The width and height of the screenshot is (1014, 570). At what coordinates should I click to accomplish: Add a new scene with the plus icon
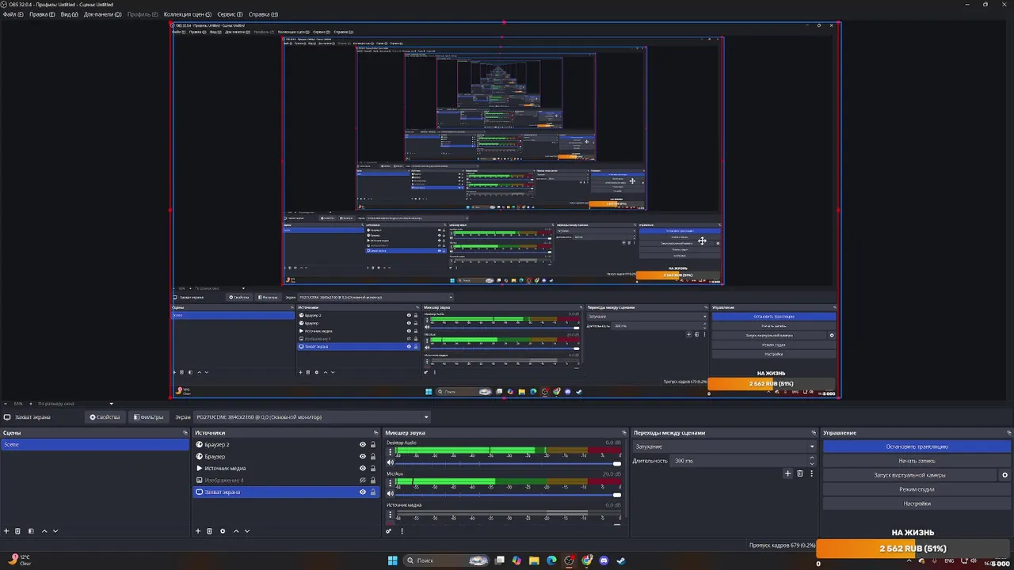(6, 531)
